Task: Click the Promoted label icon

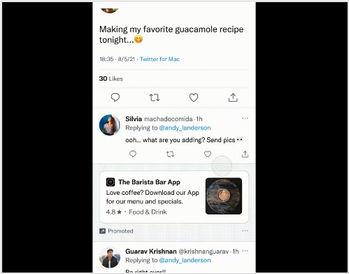Action: [102, 231]
